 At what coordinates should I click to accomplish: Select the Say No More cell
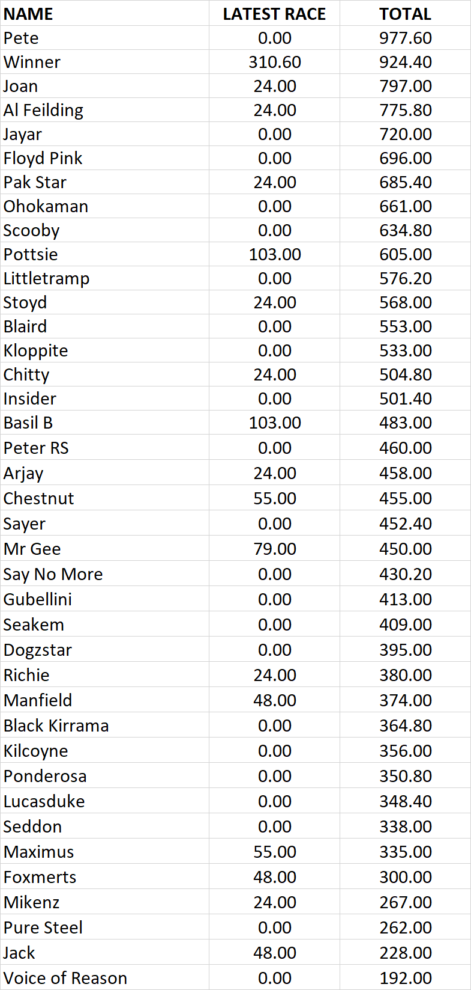(x=104, y=574)
